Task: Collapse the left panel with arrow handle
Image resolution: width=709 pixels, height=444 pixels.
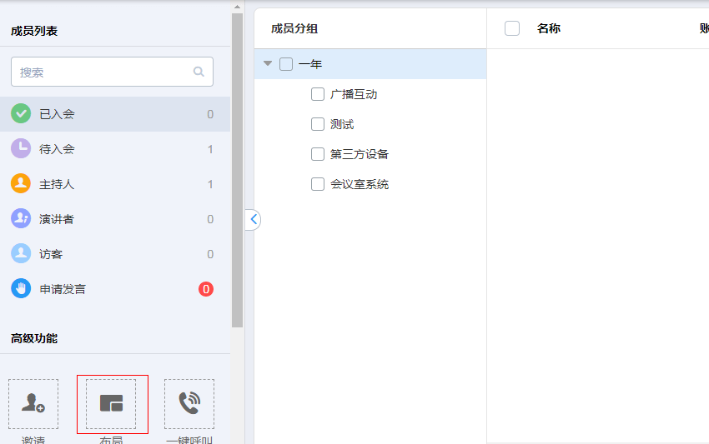Action: (x=254, y=220)
